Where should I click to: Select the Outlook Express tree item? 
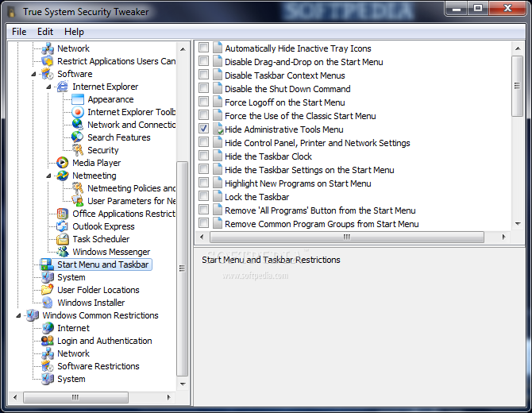click(103, 226)
